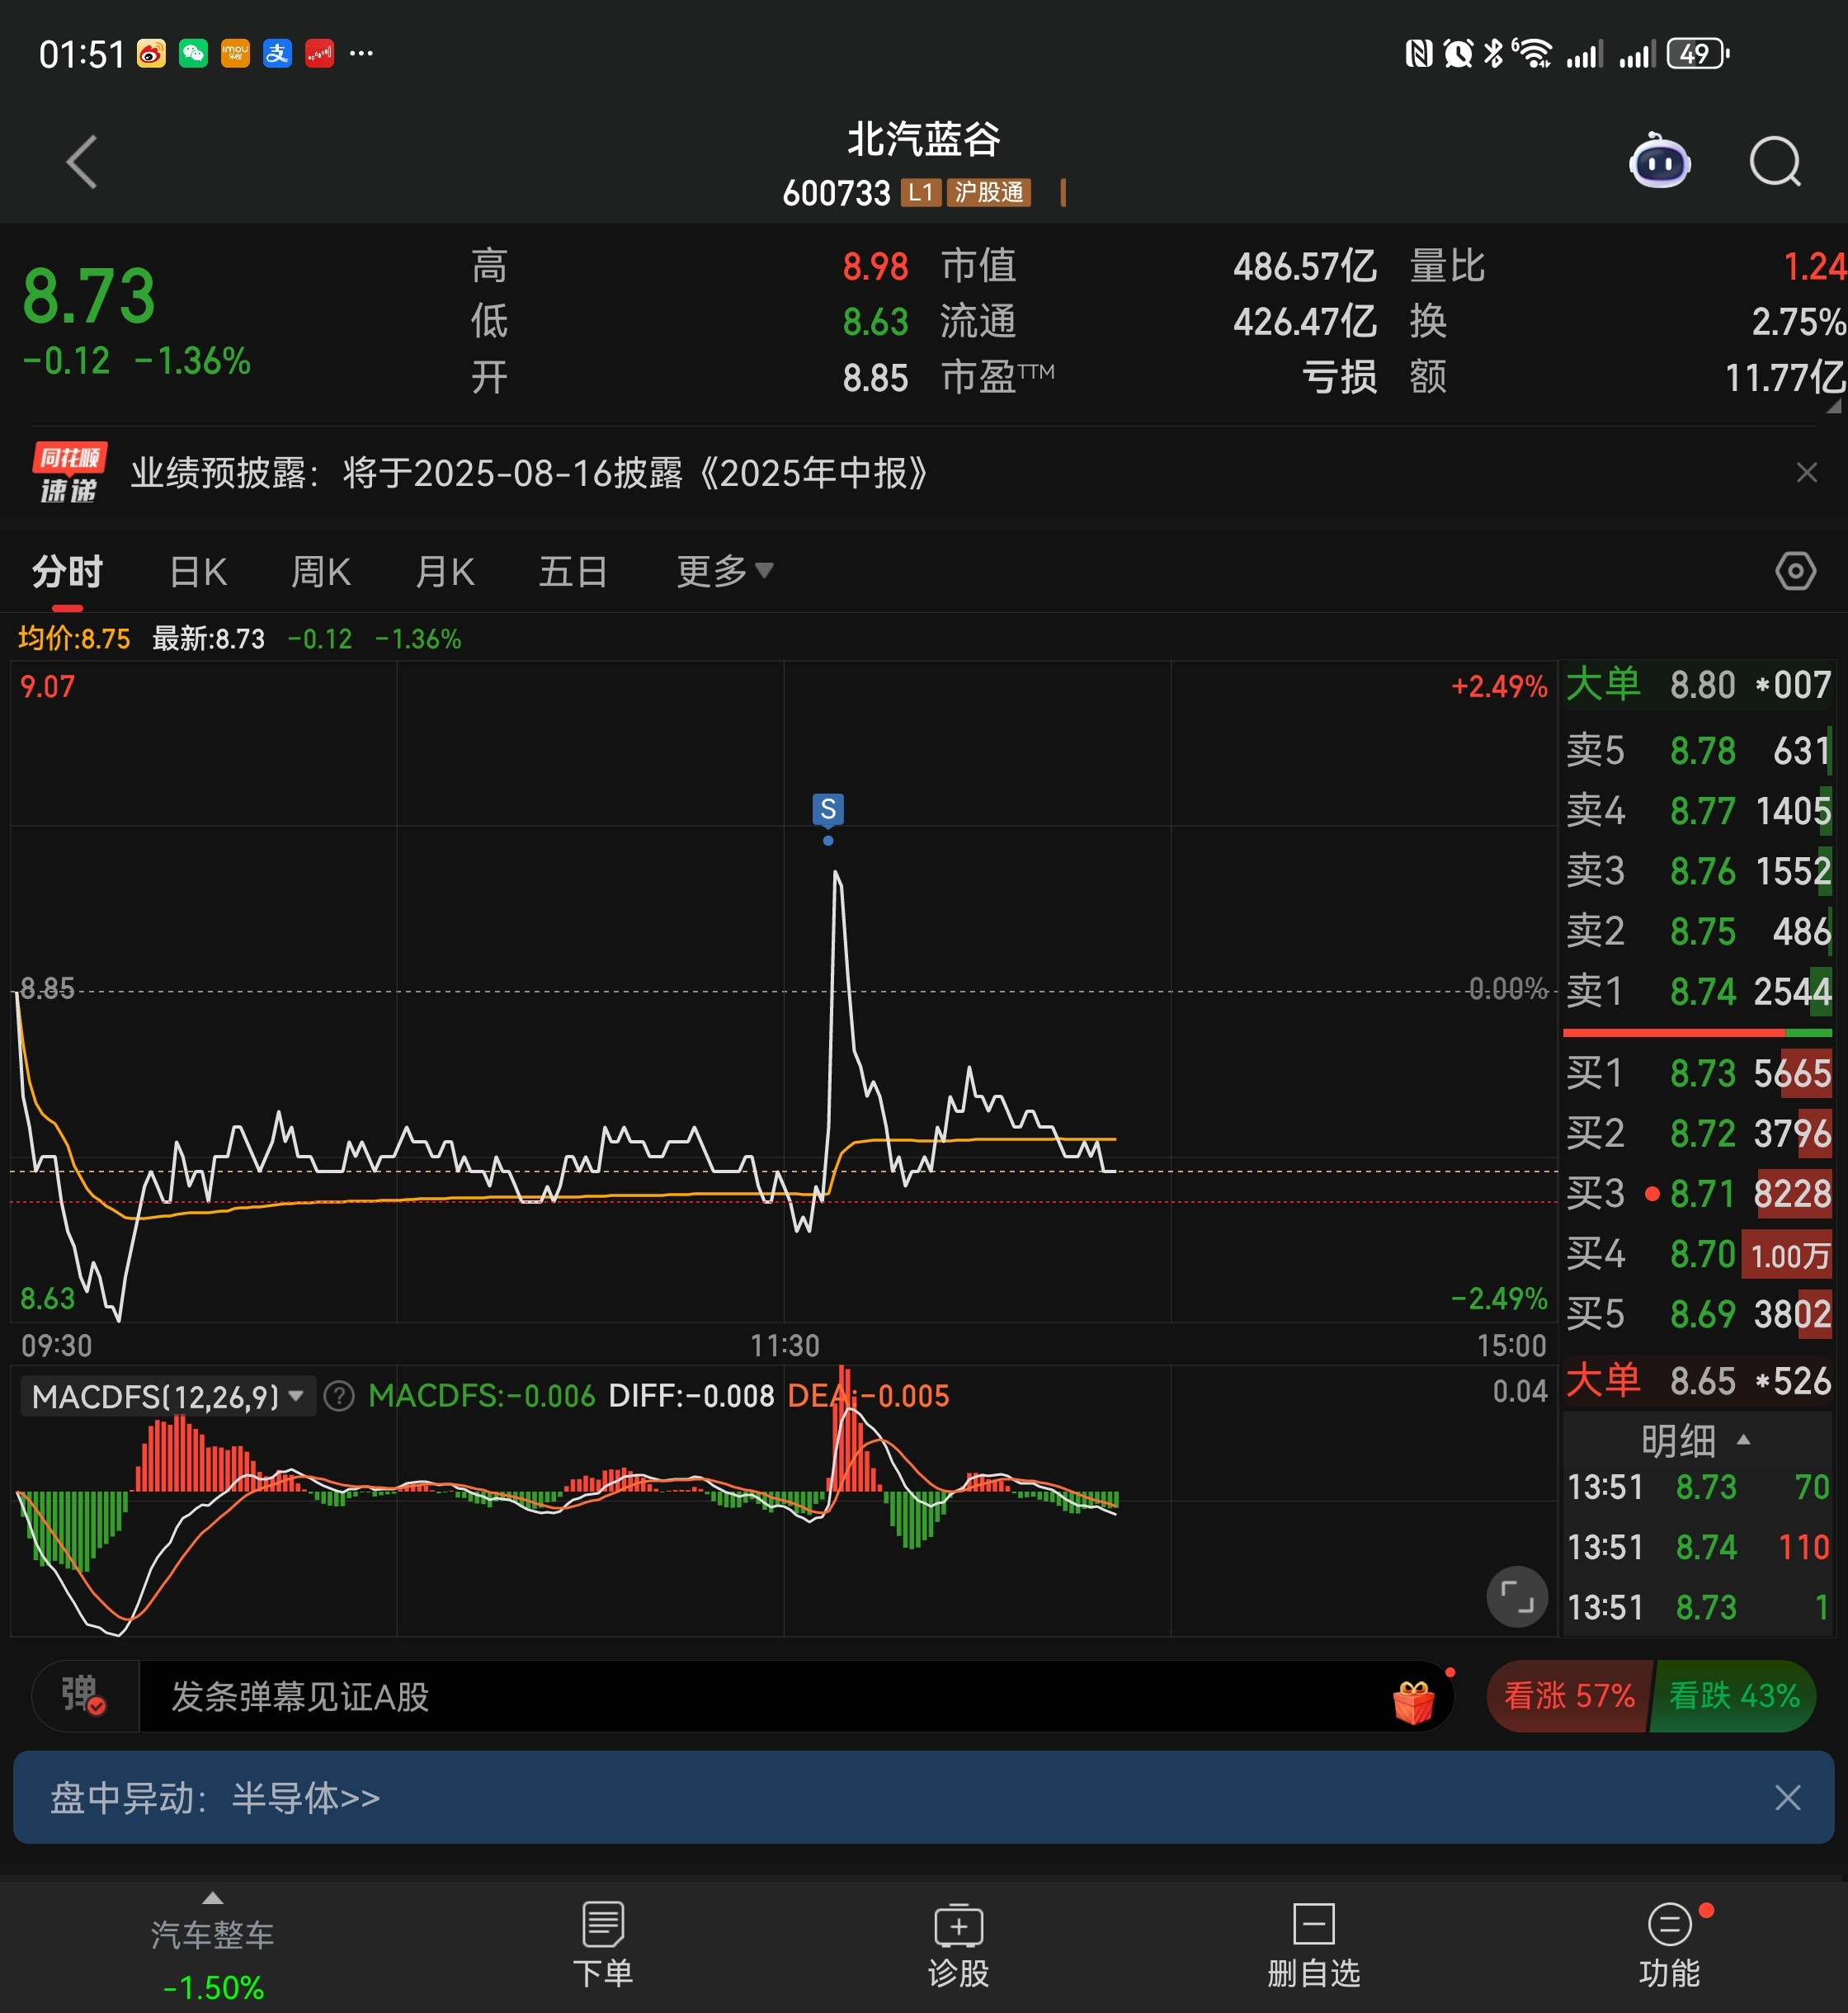Tap current price 8.73 heading
The image size is (1848, 2013).
[x=89, y=296]
